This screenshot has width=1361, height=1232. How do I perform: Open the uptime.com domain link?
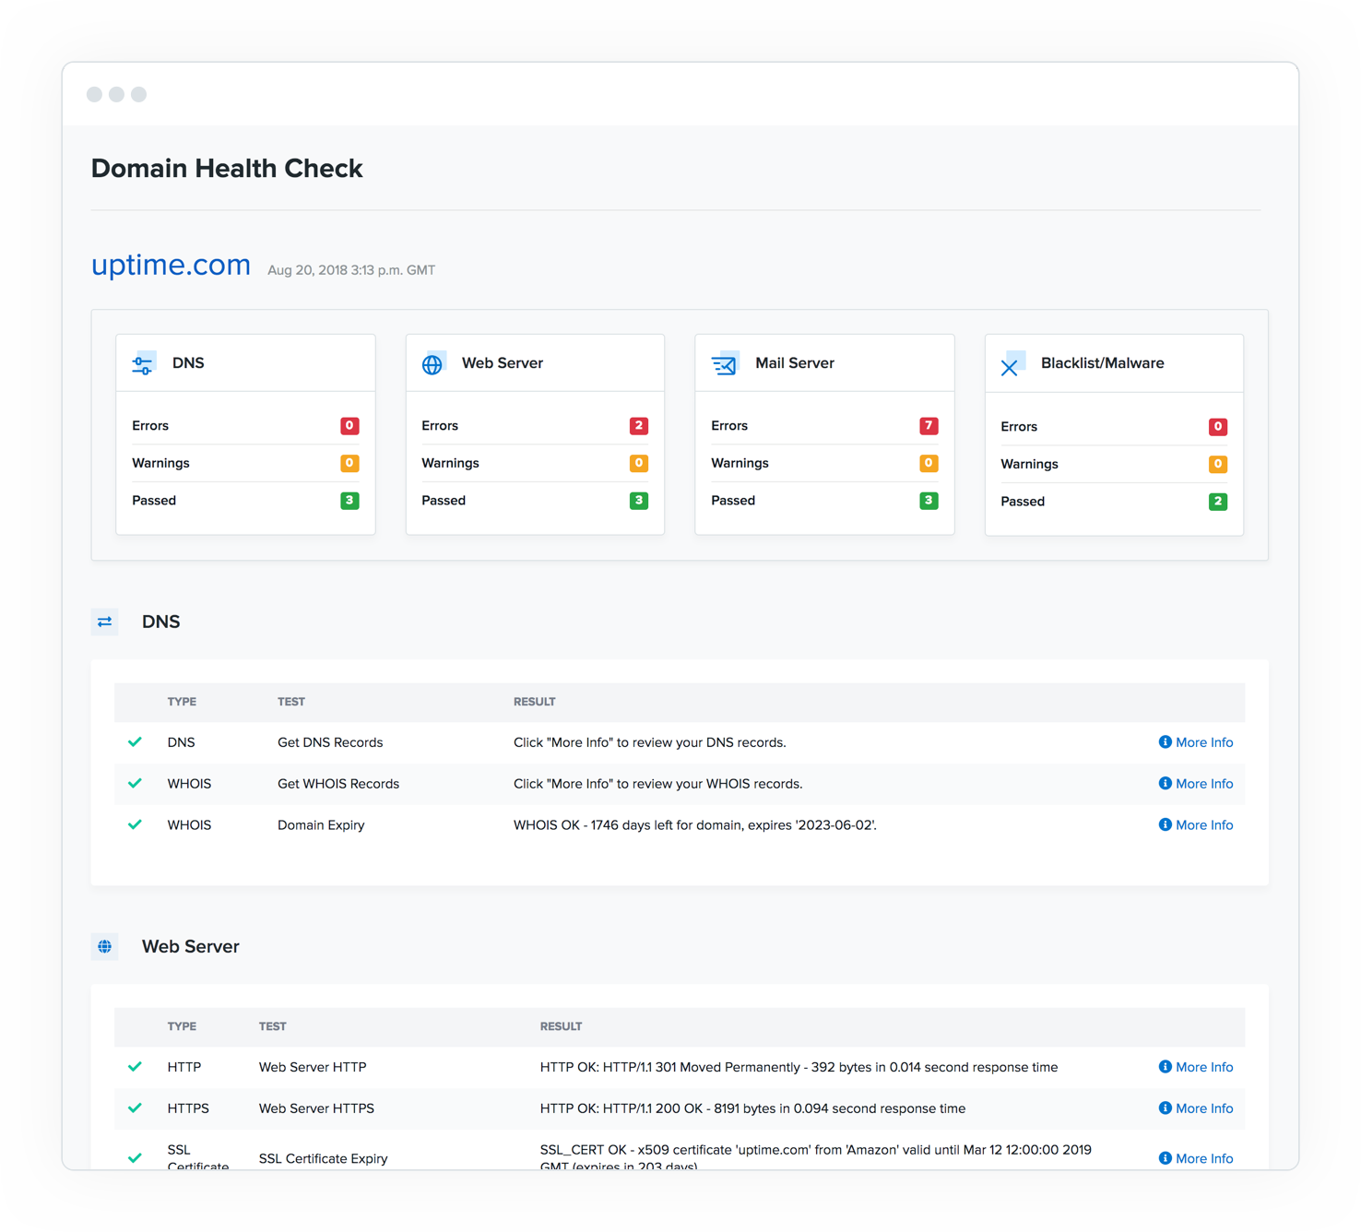click(x=171, y=265)
